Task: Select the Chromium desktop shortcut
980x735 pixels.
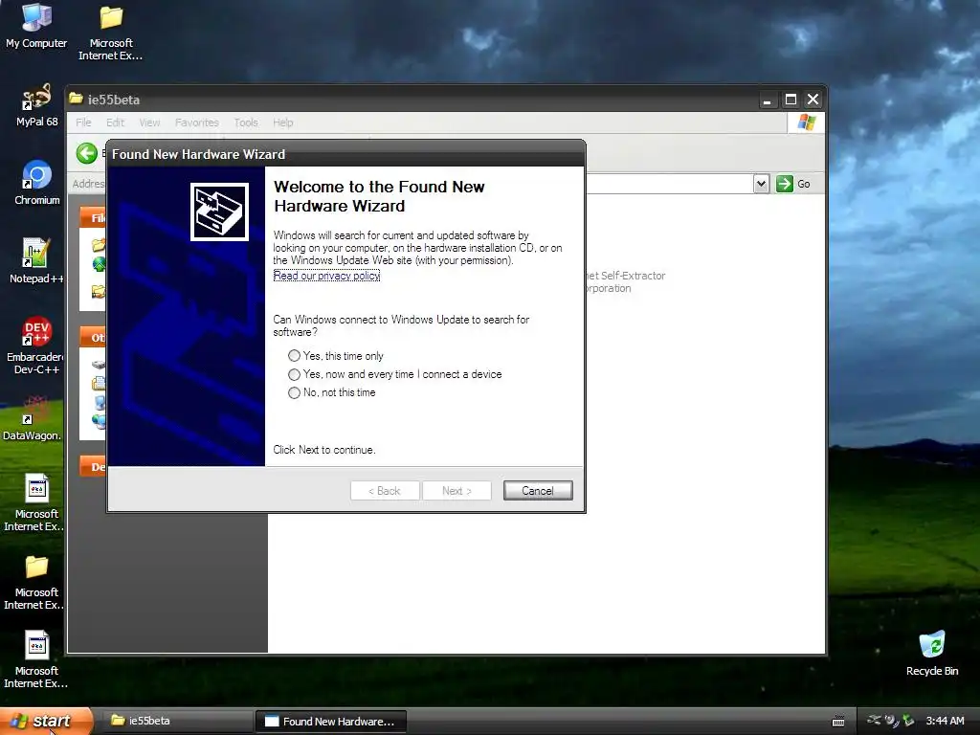Action: coord(36,183)
